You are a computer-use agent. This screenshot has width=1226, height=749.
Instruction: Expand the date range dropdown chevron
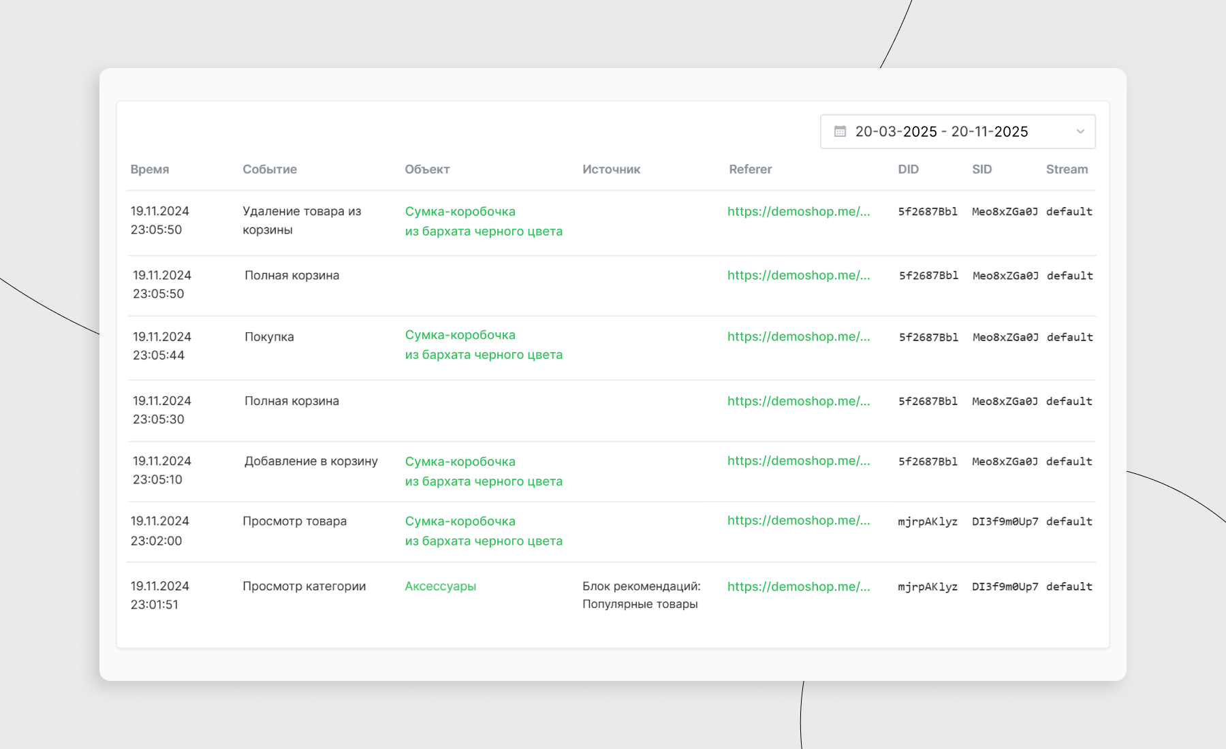(x=1080, y=131)
